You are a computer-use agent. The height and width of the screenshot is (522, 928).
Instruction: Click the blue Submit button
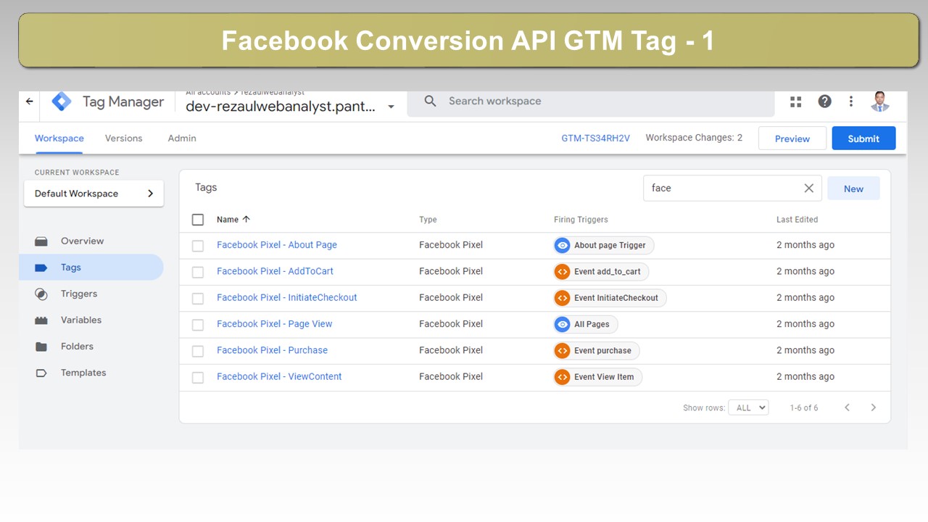(x=863, y=138)
